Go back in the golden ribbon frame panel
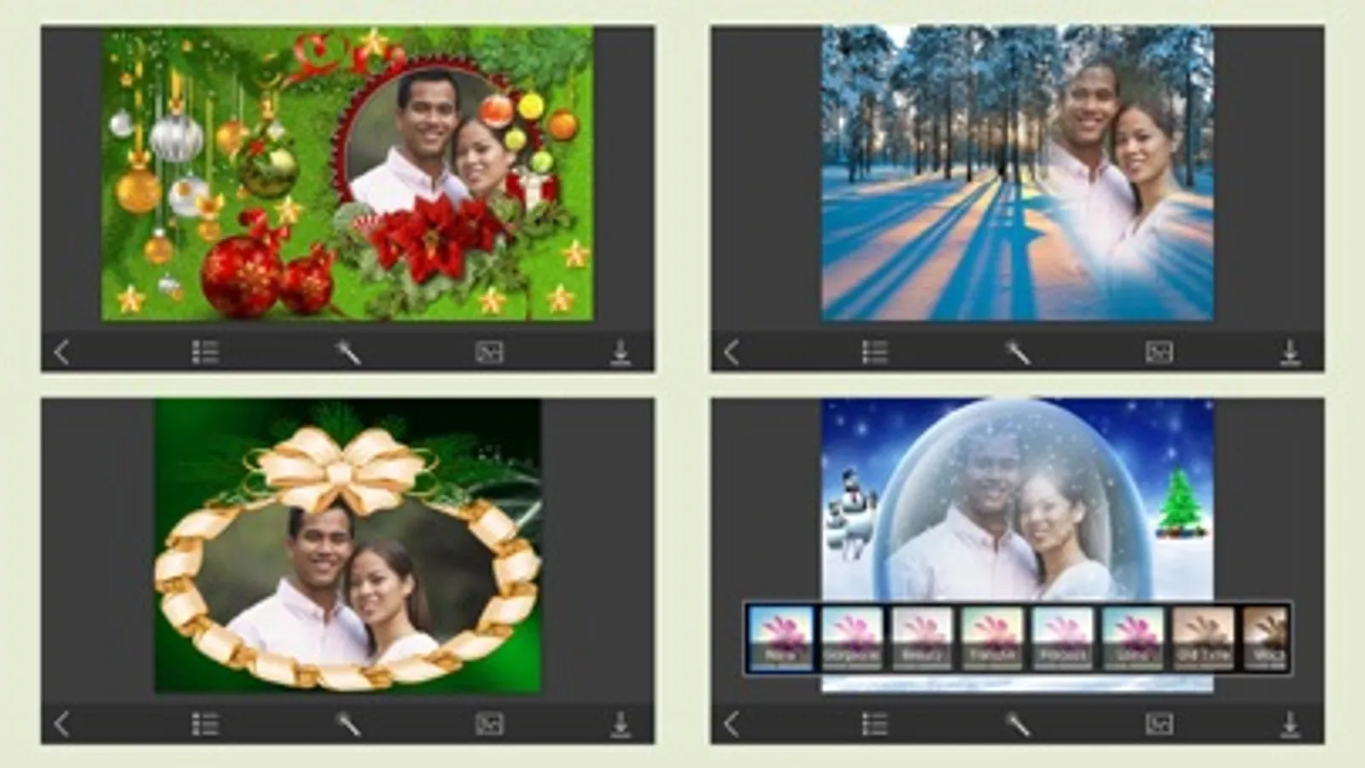The image size is (1365, 768). coord(61,724)
